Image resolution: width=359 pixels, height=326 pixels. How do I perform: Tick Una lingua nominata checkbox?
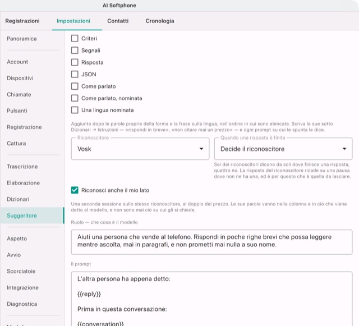[75, 110]
